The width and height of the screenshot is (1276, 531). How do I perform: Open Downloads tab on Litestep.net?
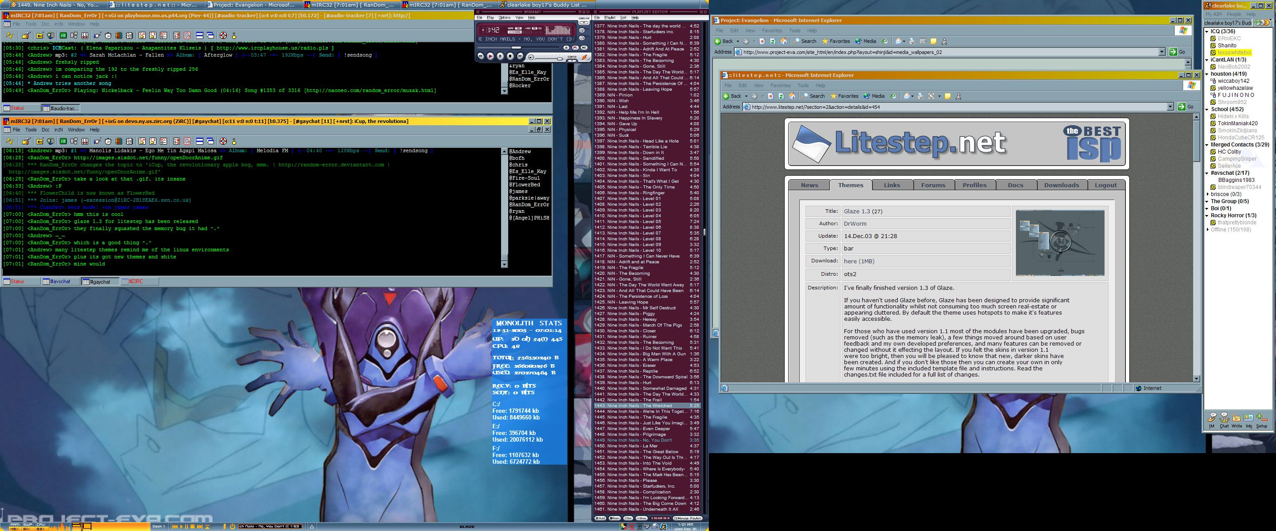tap(1062, 185)
